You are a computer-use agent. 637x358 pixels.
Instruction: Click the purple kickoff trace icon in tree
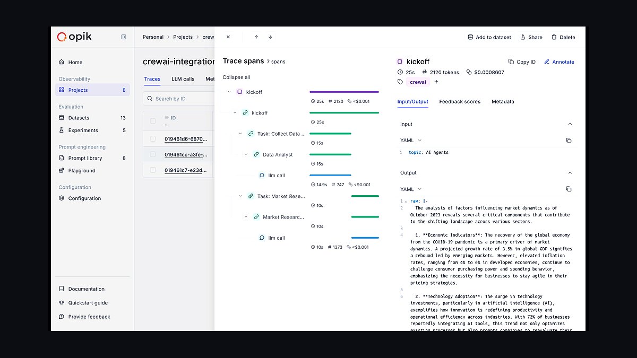pyautogui.click(x=240, y=92)
